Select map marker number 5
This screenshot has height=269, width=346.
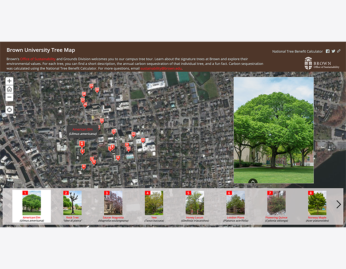coord(94,163)
